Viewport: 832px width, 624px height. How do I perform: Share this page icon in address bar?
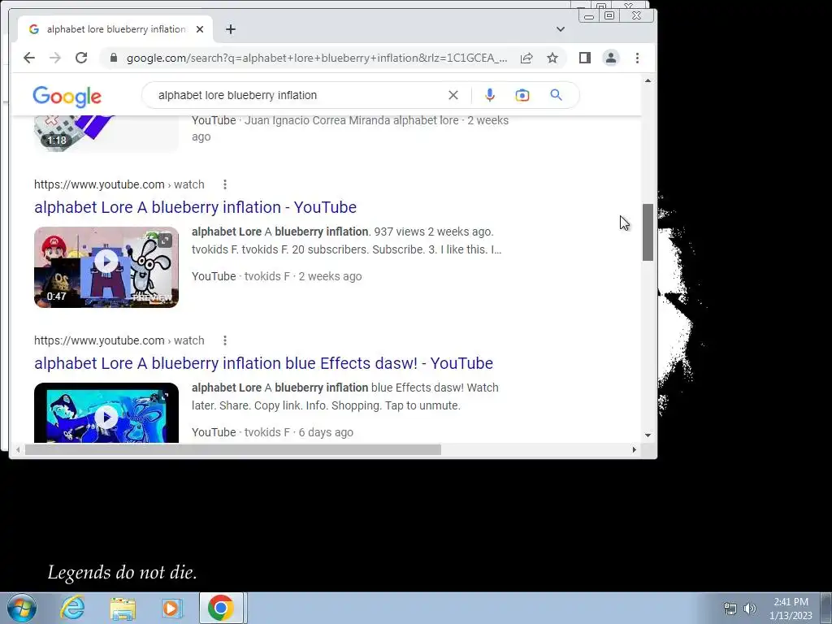(x=526, y=58)
